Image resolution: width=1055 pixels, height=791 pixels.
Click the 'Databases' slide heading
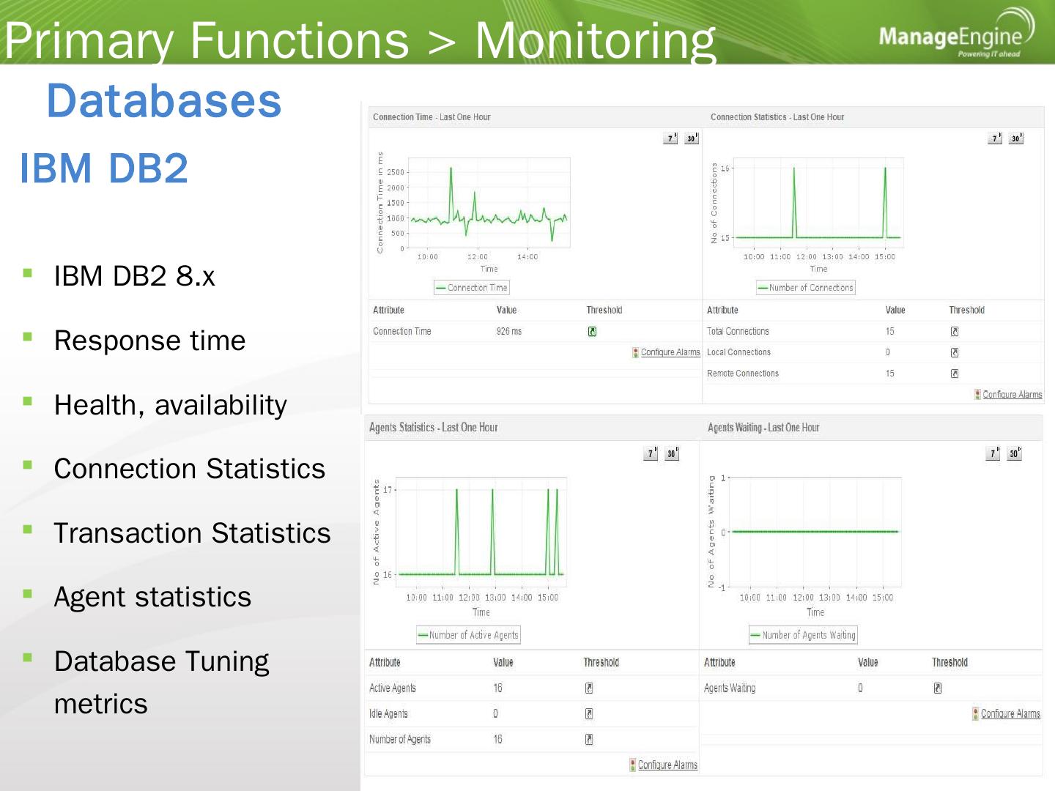164,100
